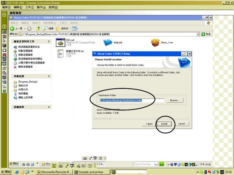Click the red K antivirus tray icon
This screenshot has width=234, height=175.
tap(209, 172)
